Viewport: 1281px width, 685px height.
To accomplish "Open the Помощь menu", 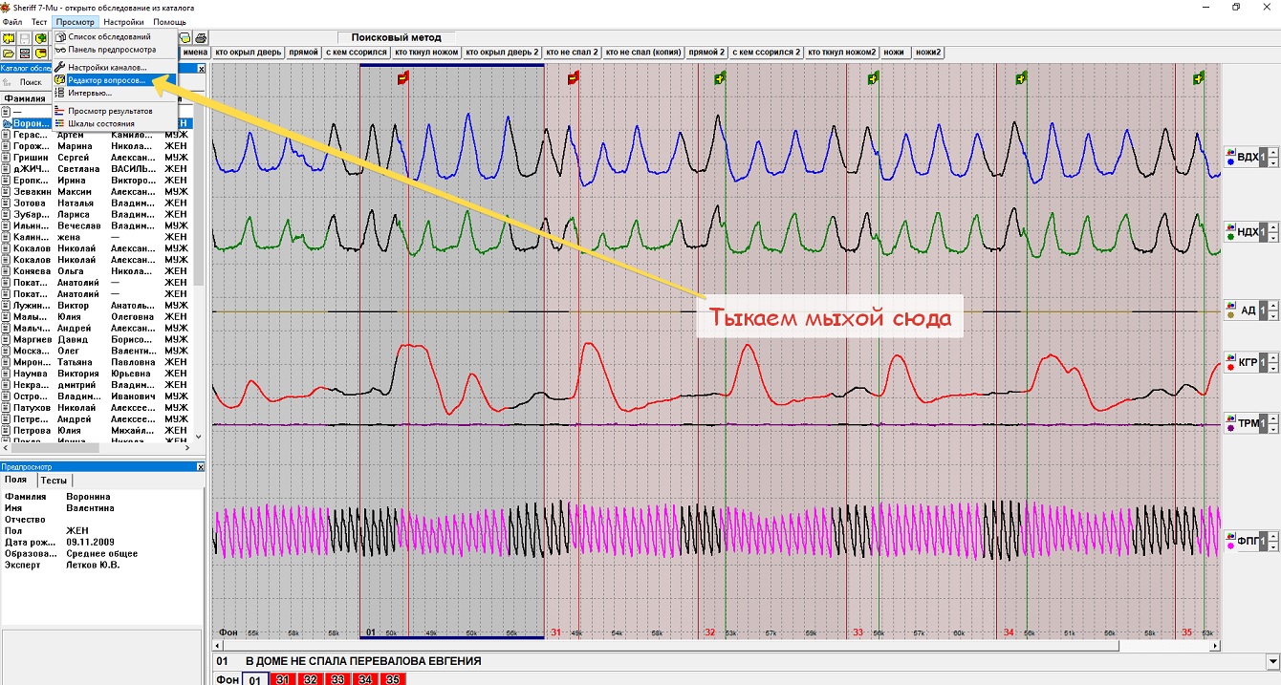I will 169,21.
